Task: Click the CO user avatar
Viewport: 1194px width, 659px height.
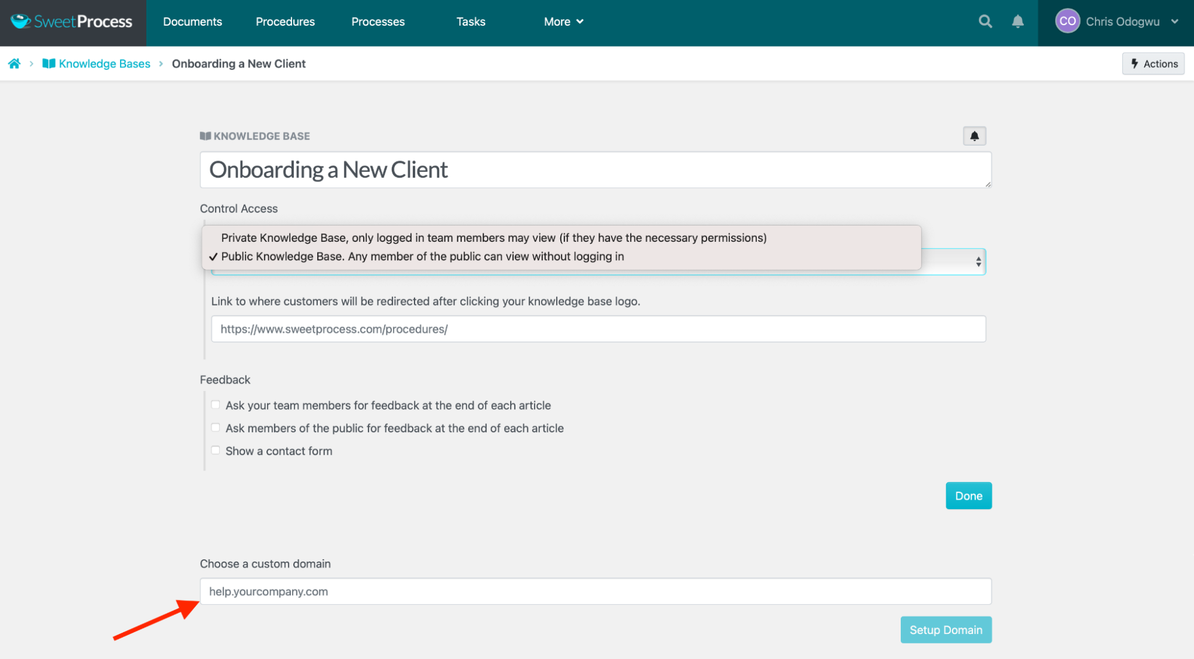Action: click(1067, 21)
